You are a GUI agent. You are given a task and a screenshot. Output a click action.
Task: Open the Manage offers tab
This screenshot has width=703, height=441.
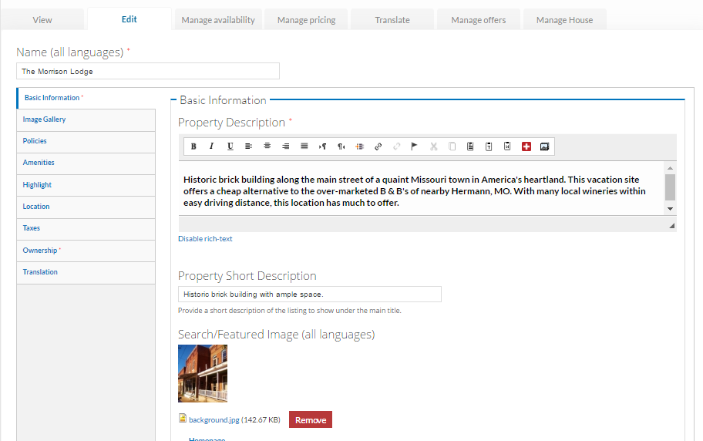479,20
